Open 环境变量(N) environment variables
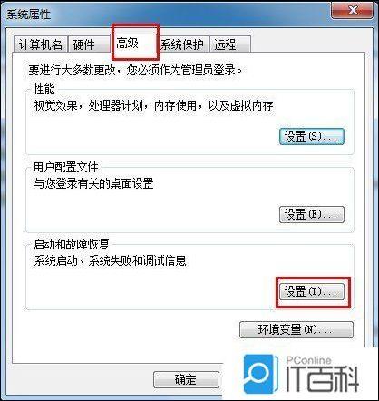379x401 pixels. click(x=296, y=329)
